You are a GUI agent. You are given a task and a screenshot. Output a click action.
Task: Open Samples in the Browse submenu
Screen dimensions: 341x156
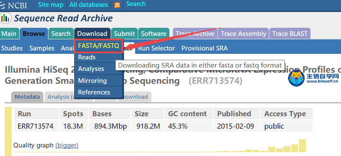(x=42, y=48)
